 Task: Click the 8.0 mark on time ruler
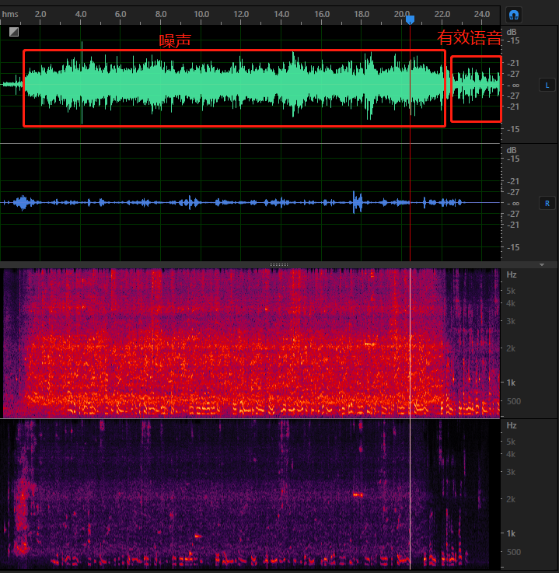click(161, 14)
